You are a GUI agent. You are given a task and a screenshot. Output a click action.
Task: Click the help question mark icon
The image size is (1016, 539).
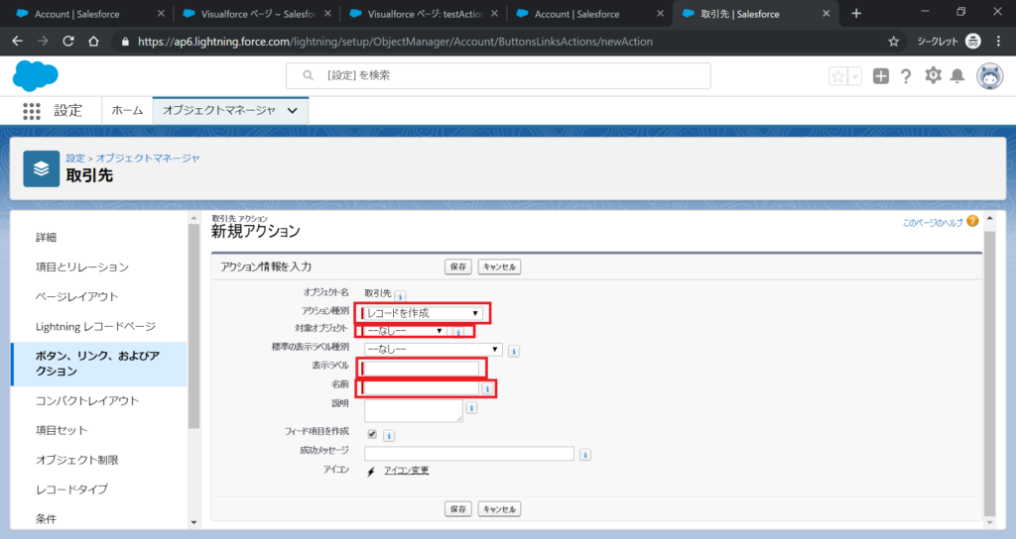tap(906, 76)
